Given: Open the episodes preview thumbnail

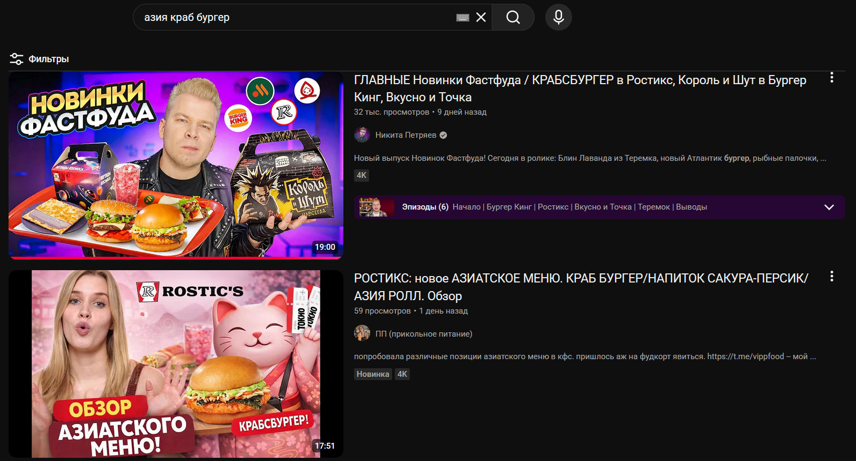Looking at the screenshot, I should pyautogui.click(x=377, y=207).
